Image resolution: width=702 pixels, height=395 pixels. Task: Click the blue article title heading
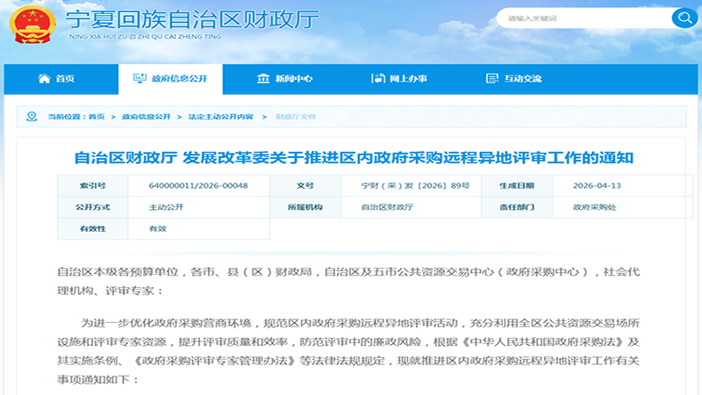[354, 158]
